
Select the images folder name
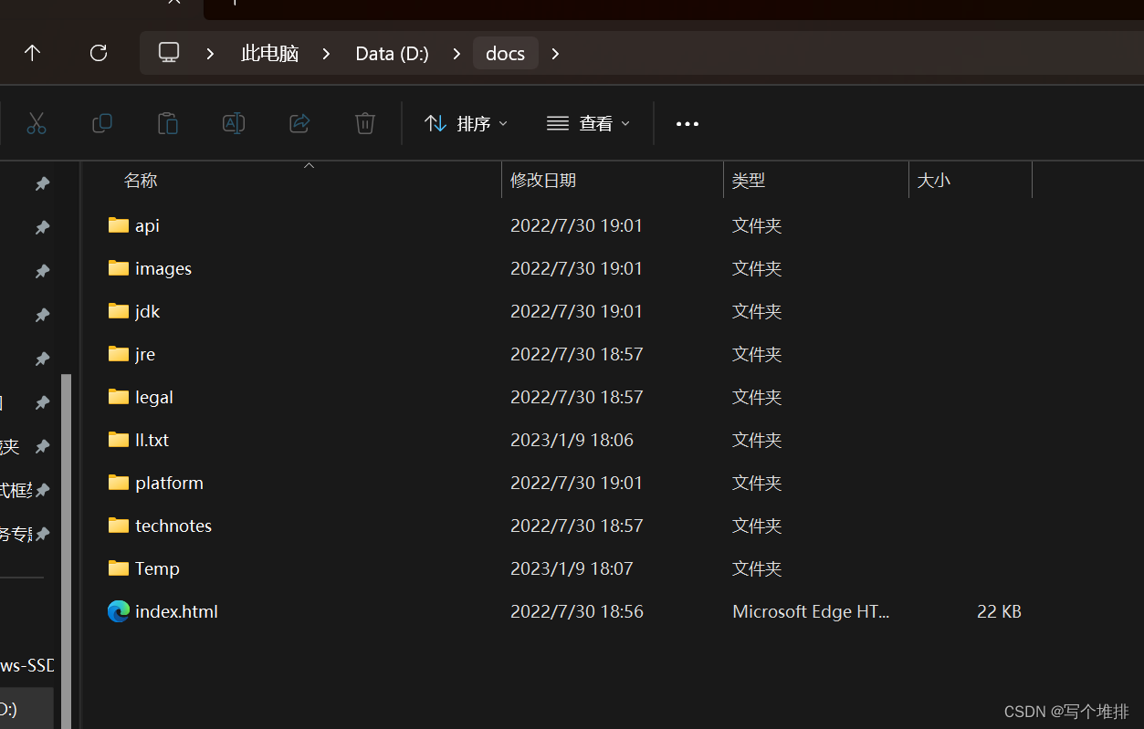[x=163, y=268]
